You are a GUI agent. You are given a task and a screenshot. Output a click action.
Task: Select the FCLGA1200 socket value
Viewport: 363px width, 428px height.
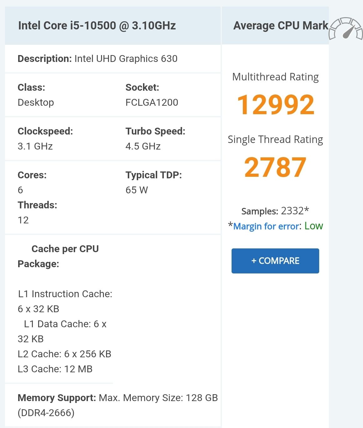coord(151,102)
